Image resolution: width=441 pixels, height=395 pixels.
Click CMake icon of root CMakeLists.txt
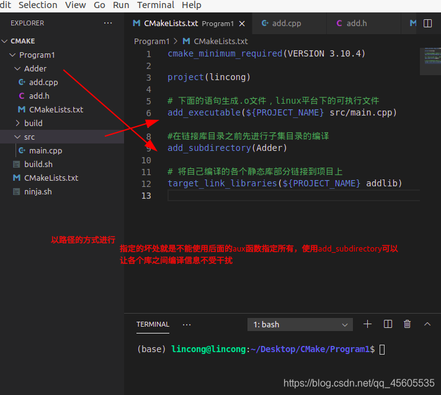[x=17, y=178]
